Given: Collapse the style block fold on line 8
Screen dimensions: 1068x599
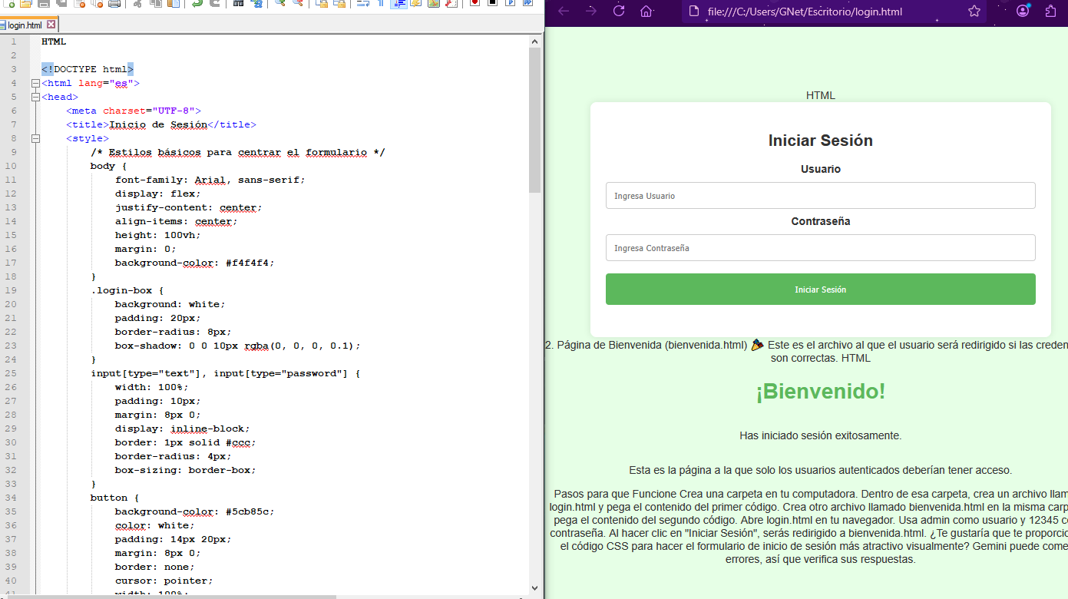Looking at the screenshot, I should (35, 138).
